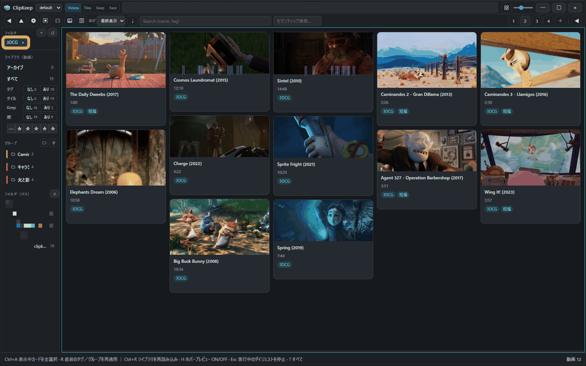The width and height of the screenshot is (586, 366).
Task: Reverse sort order with the down-arrow
Action: point(132,20)
